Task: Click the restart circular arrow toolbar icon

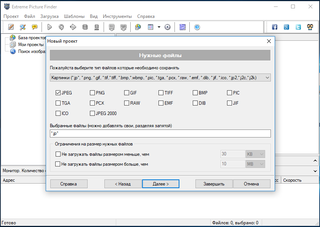Action: pos(61,27)
